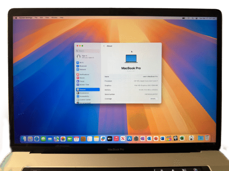The image size is (229, 171).
Task: Select Accessibility in the sidebar
Action: click(x=88, y=96)
